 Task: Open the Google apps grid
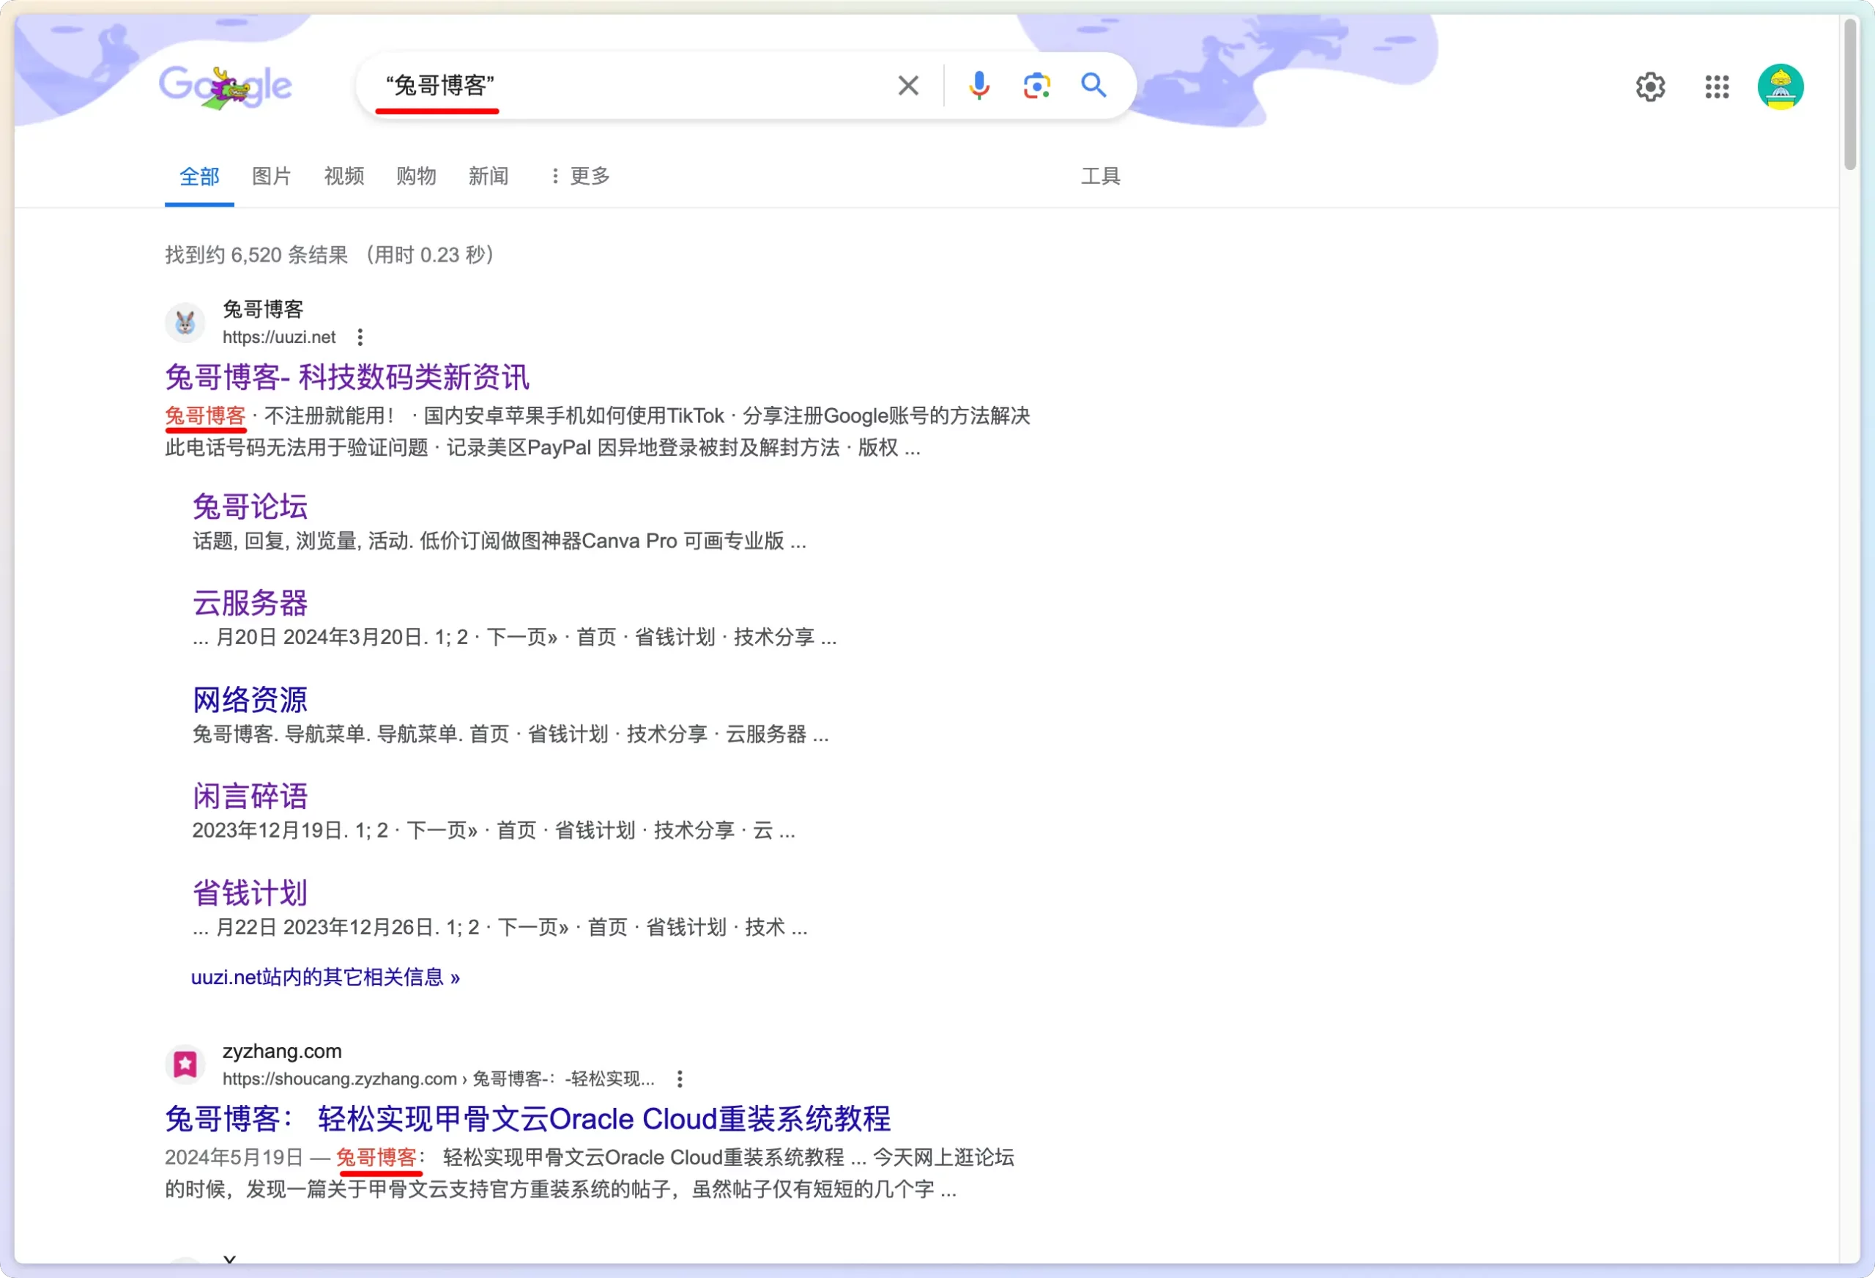pyautogui.click(x=1717, y=86)
